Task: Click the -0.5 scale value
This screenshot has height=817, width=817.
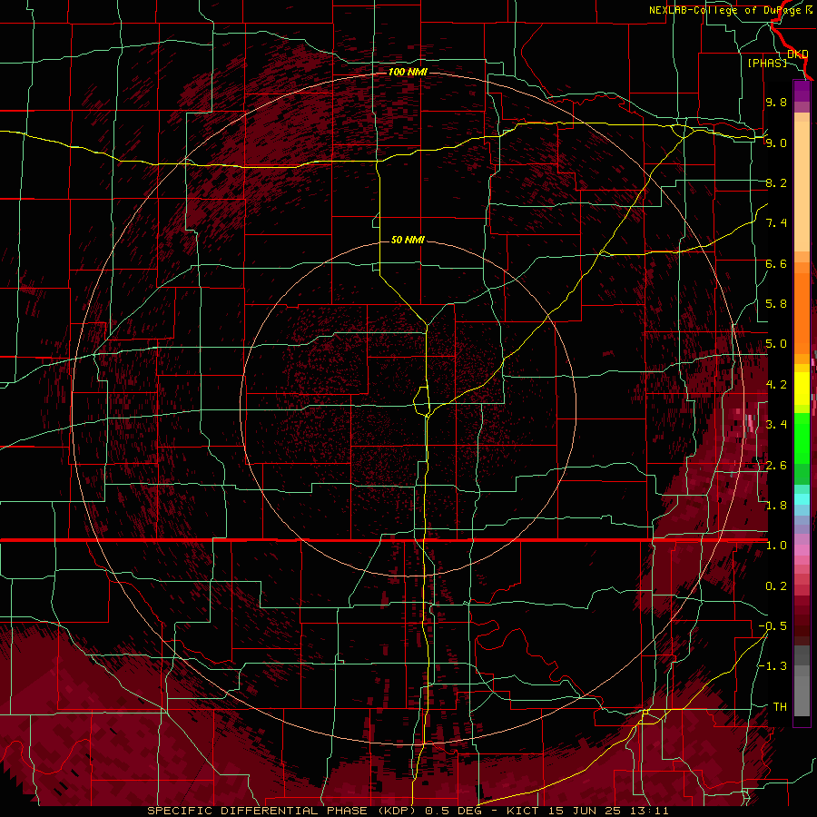Action: (x=773, y=626)
